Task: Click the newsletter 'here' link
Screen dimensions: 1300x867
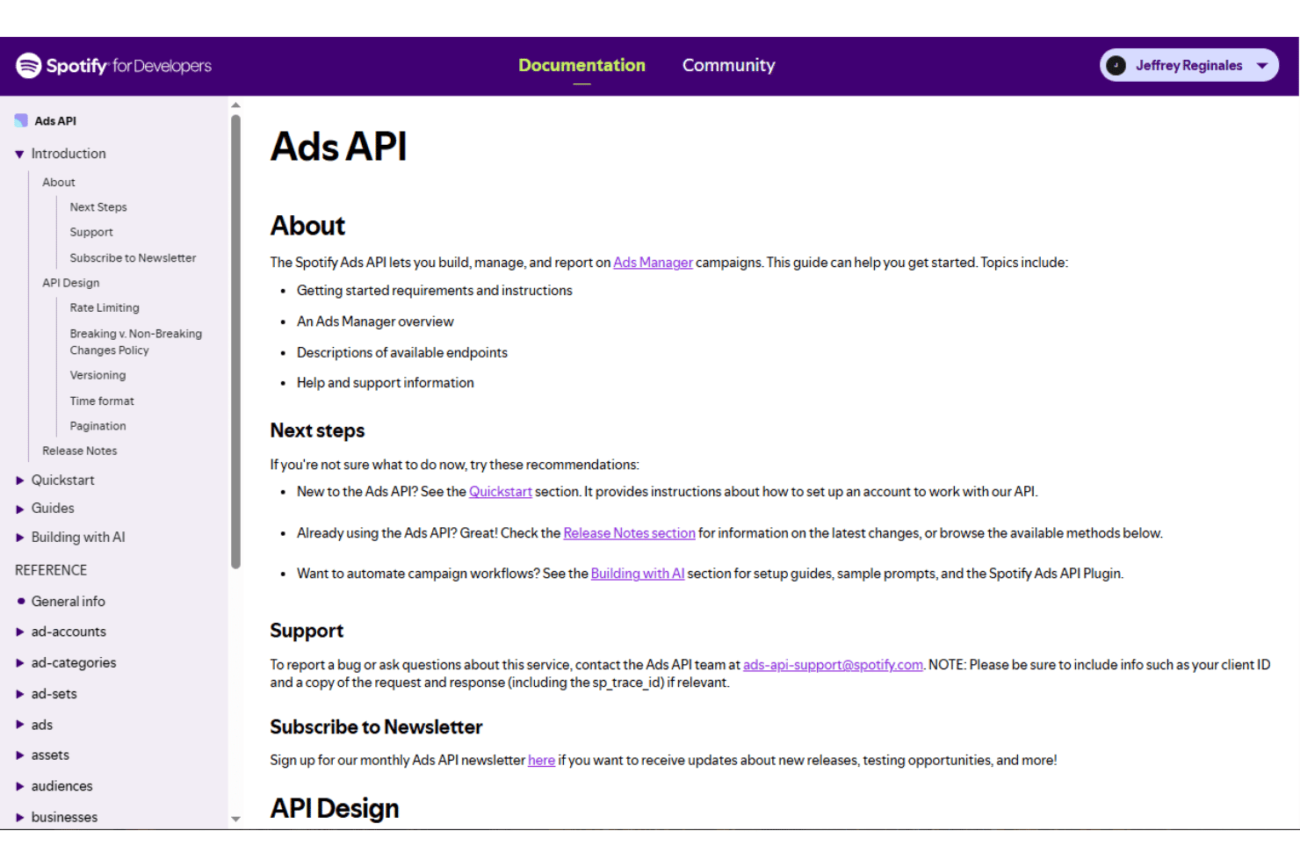Action: click(541, 761)
